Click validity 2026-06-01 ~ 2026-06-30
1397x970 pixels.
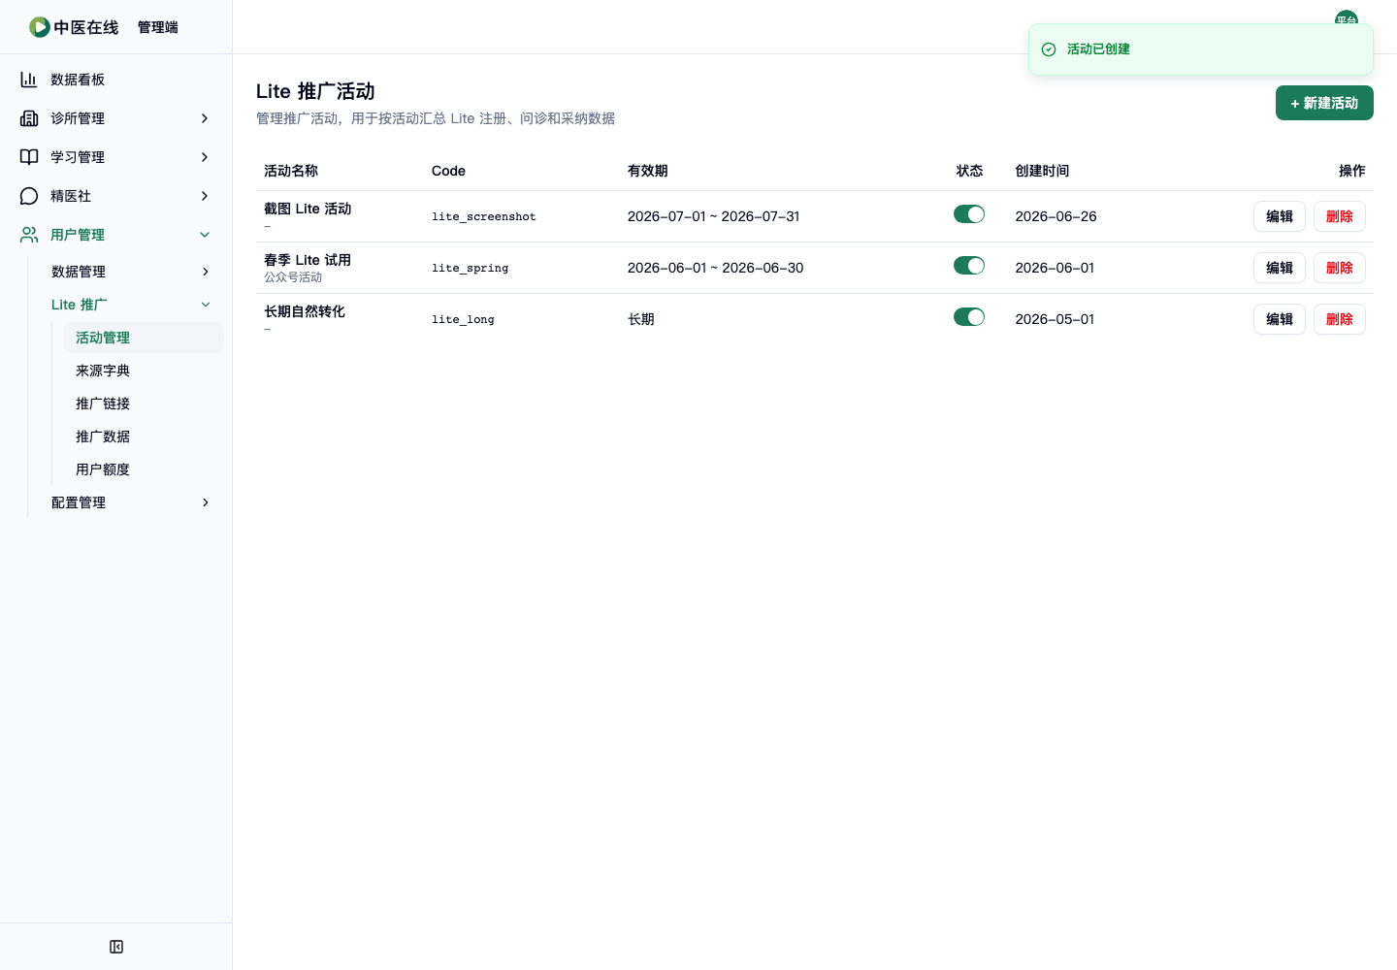click(716, 268)
